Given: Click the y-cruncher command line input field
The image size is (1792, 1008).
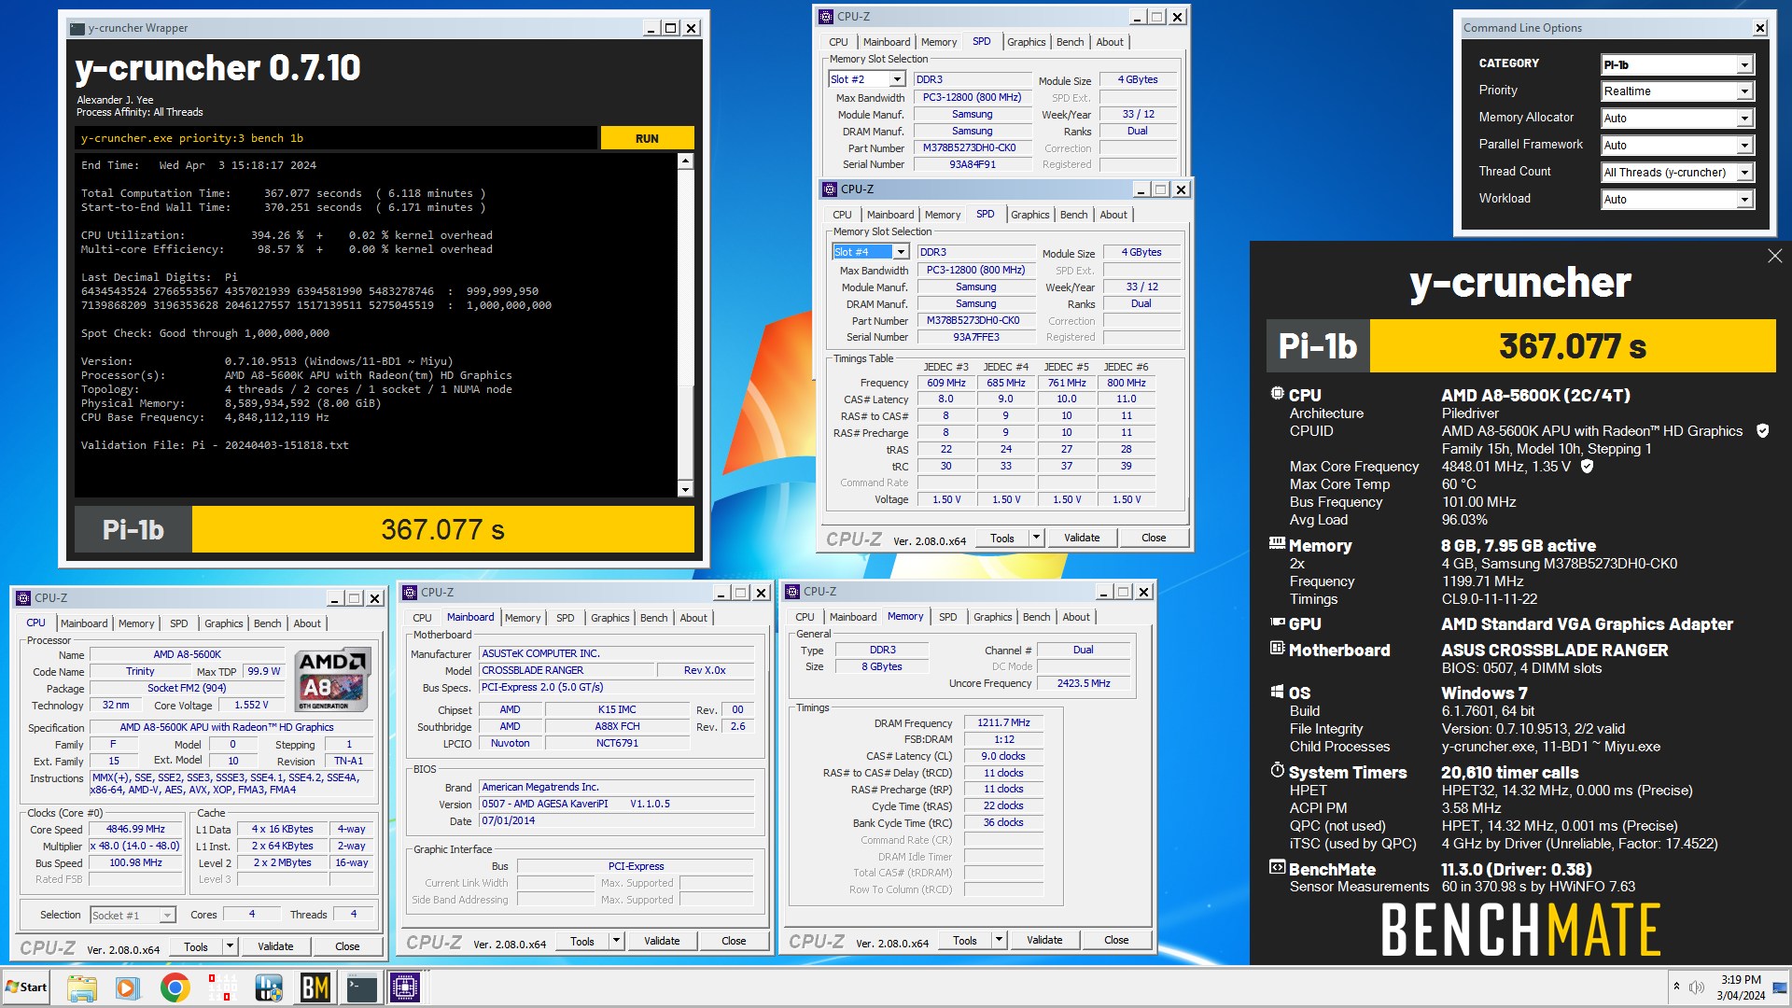Looking at the screenshot, I should tap(336, 138).
